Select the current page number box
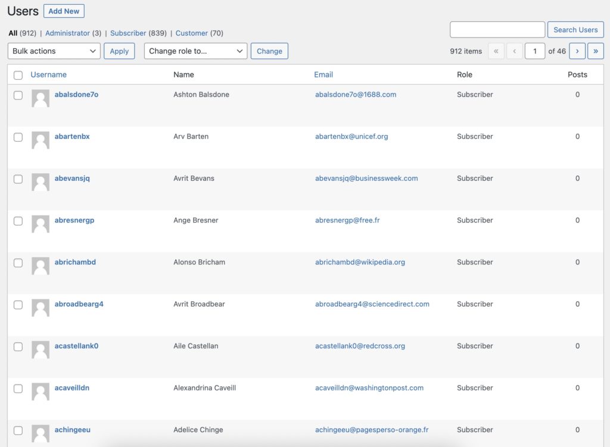 pos(534,51)
